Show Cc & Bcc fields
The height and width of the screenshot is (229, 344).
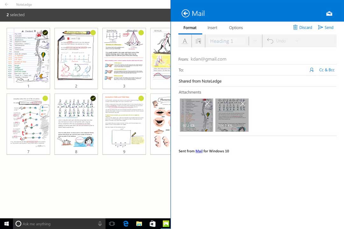coord(327,70)
